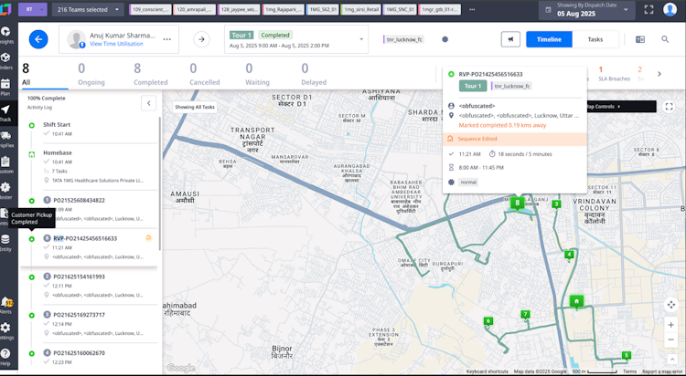This screenshot has height=376, width=686.
Task: Click the map pan control
Action: 670,305
